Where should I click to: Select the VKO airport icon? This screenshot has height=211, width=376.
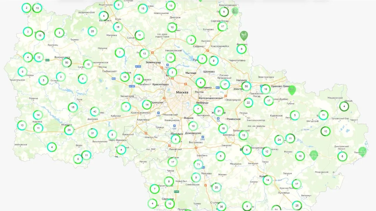(158, 113)
